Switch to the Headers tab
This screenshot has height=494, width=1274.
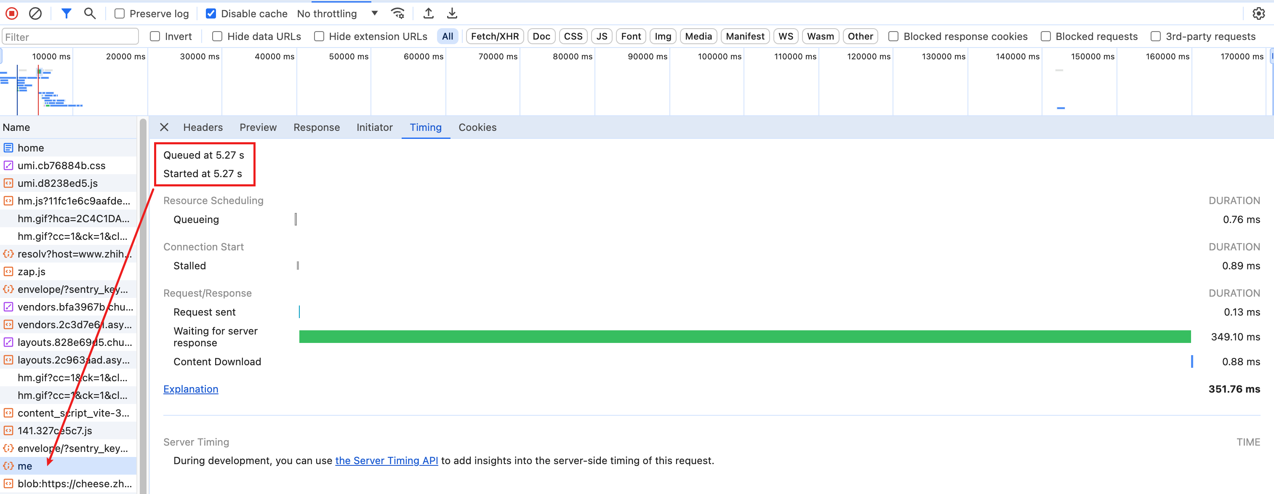(x=203, y=127)
